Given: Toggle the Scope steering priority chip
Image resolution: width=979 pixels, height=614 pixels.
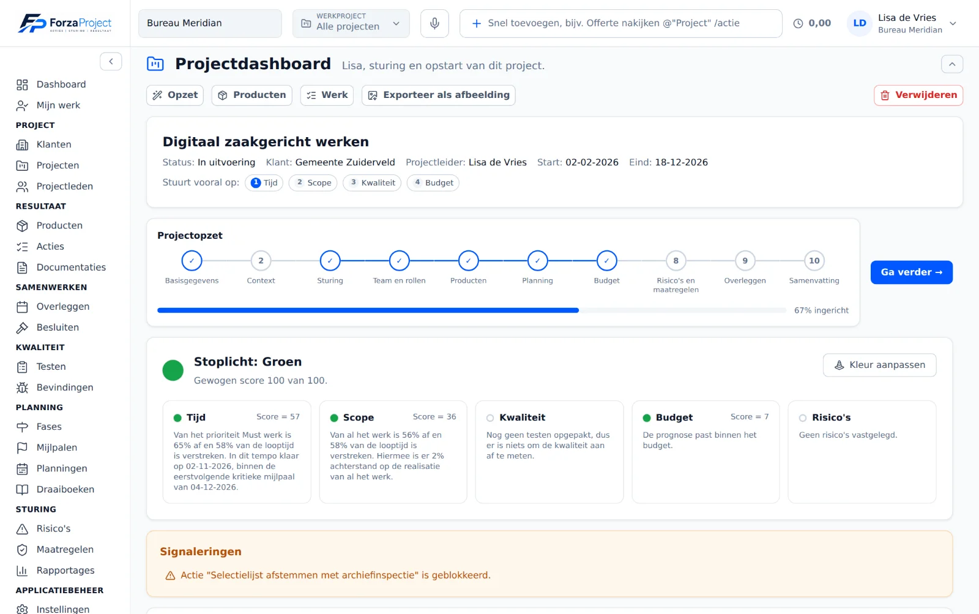Looking at the screenshot, I should click(313, 182).
